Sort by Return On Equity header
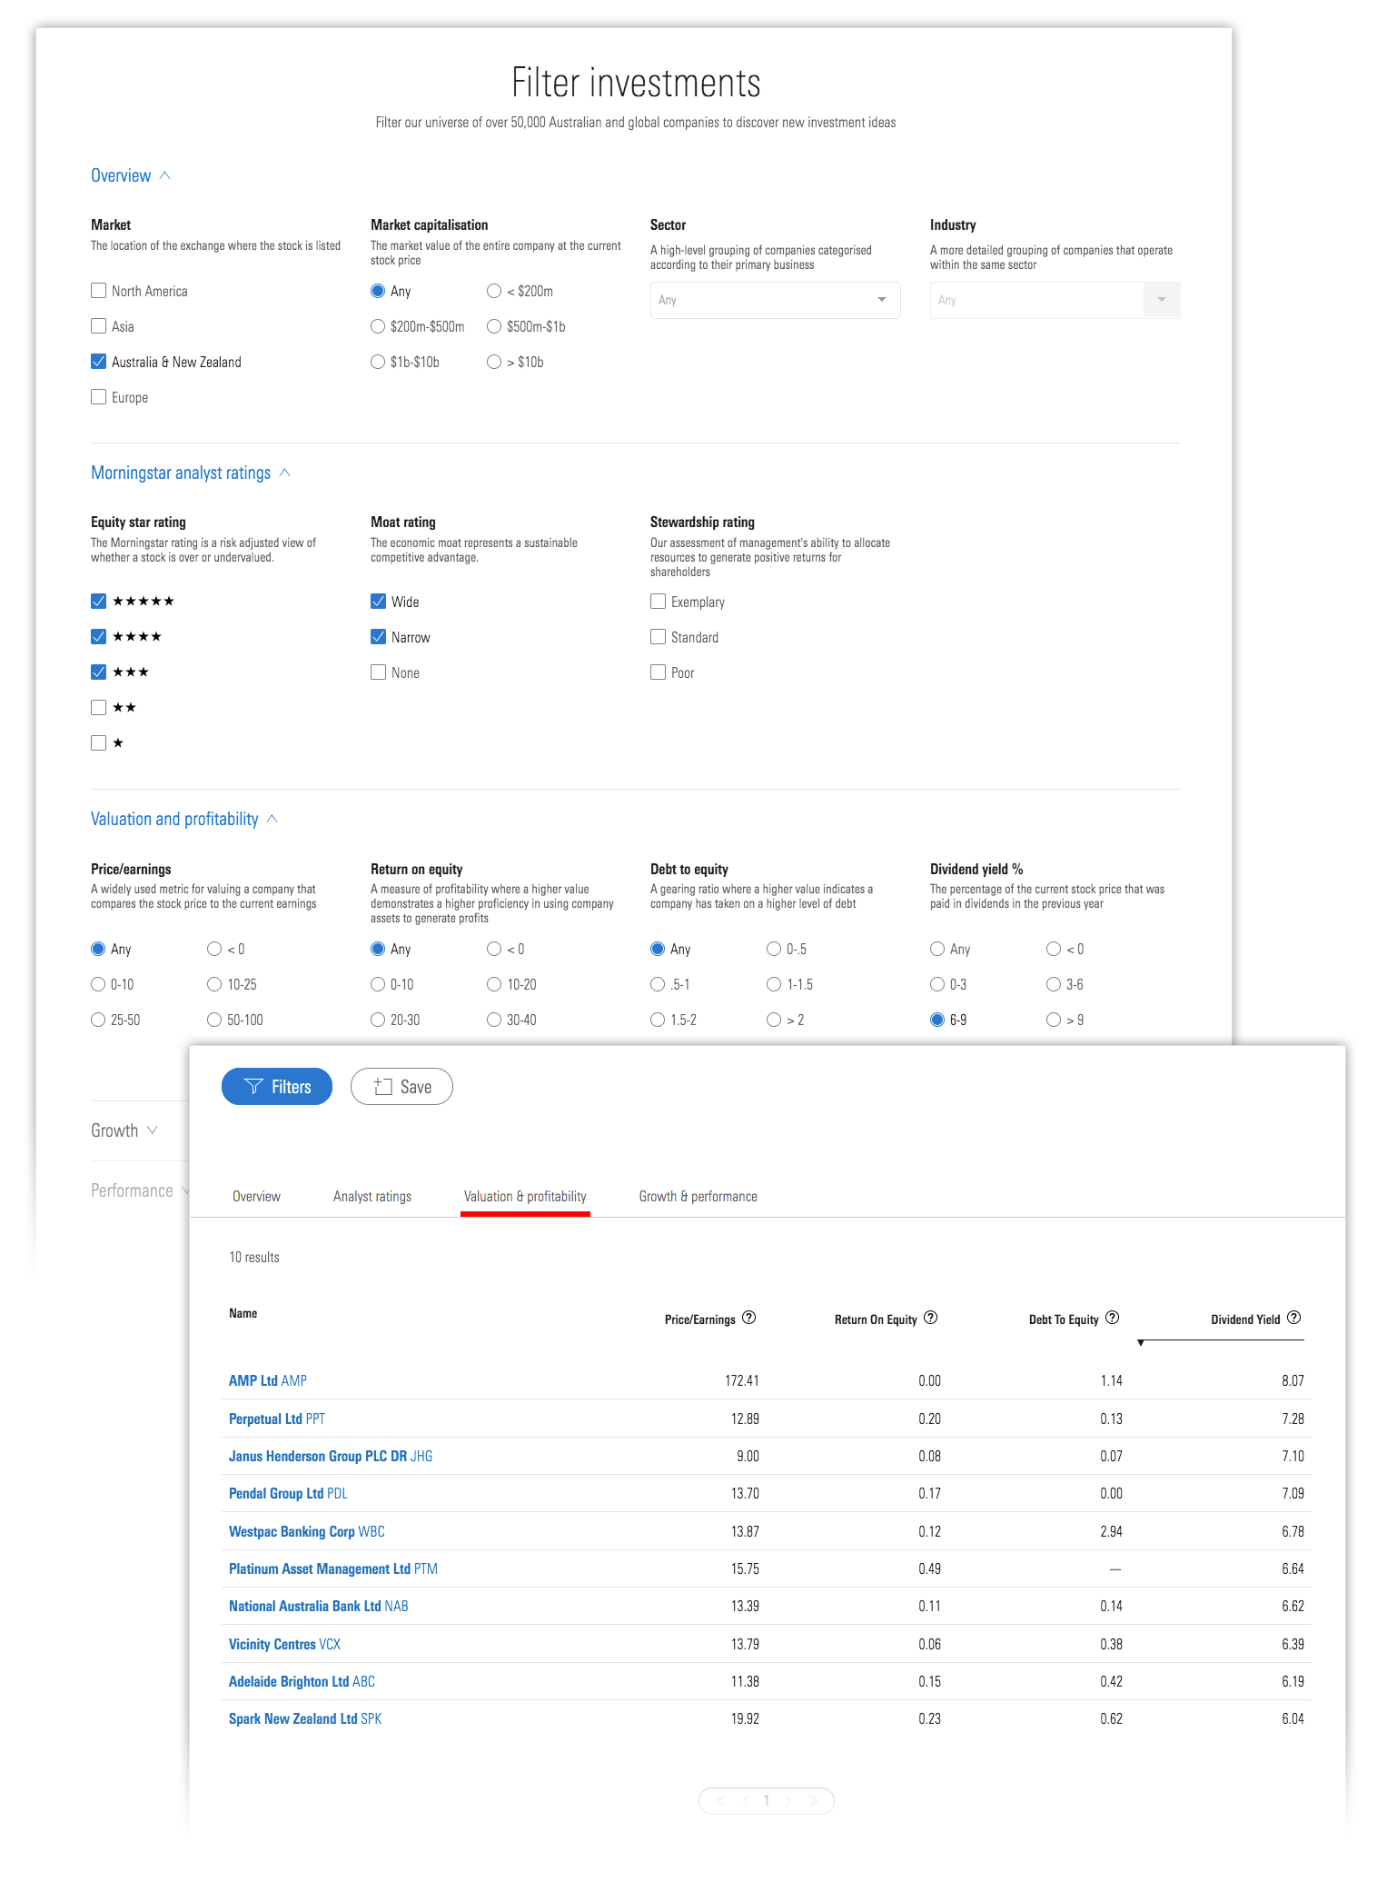The width and height of the screenshot is (1377, 1892). (876, 1319)
